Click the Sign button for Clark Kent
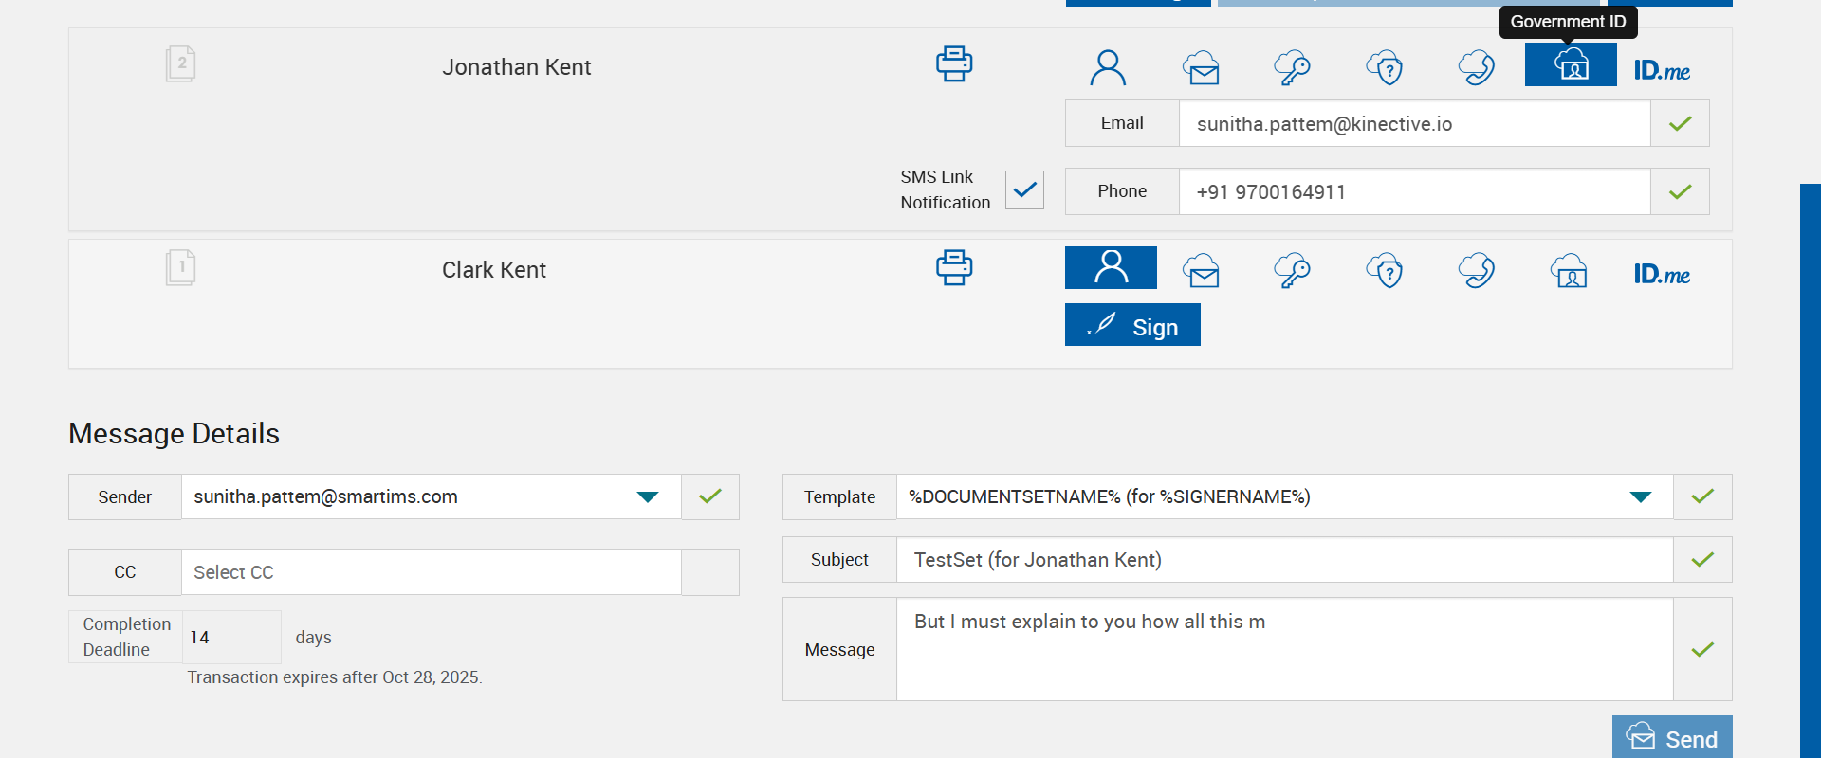The image size is (1821, 758). [1132, 325]
